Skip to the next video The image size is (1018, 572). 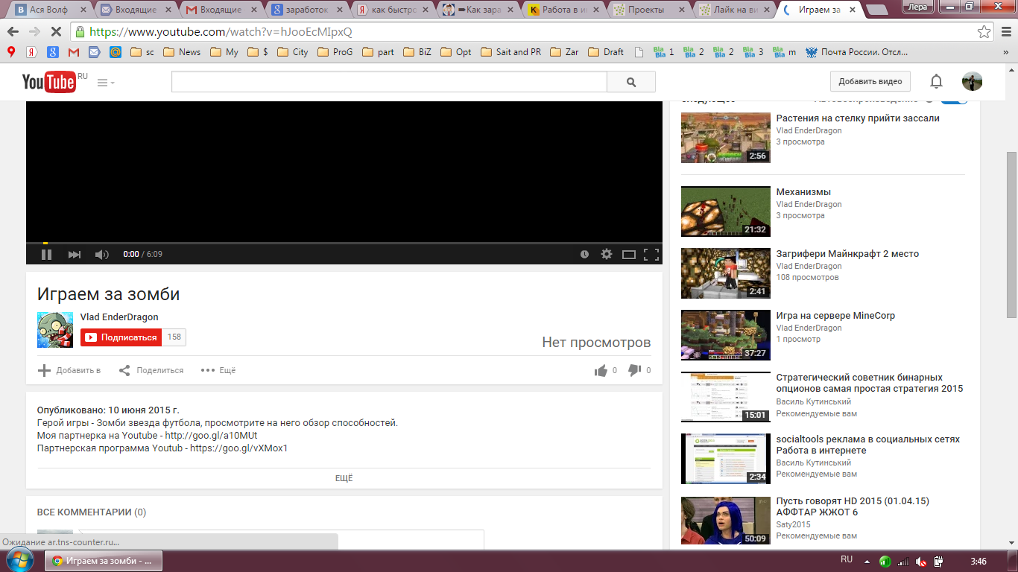point(75,254)
